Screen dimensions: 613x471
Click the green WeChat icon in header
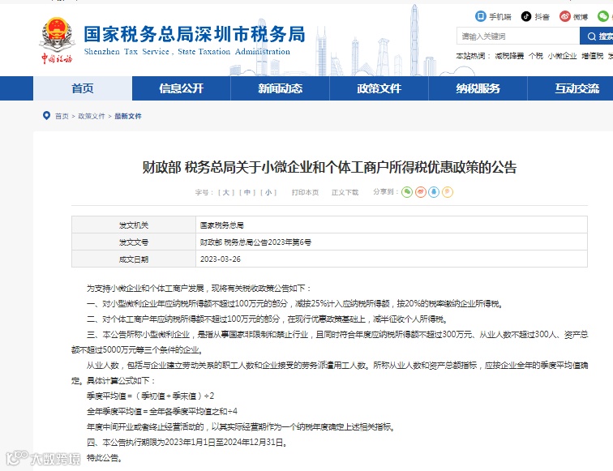tap(602, 16)
